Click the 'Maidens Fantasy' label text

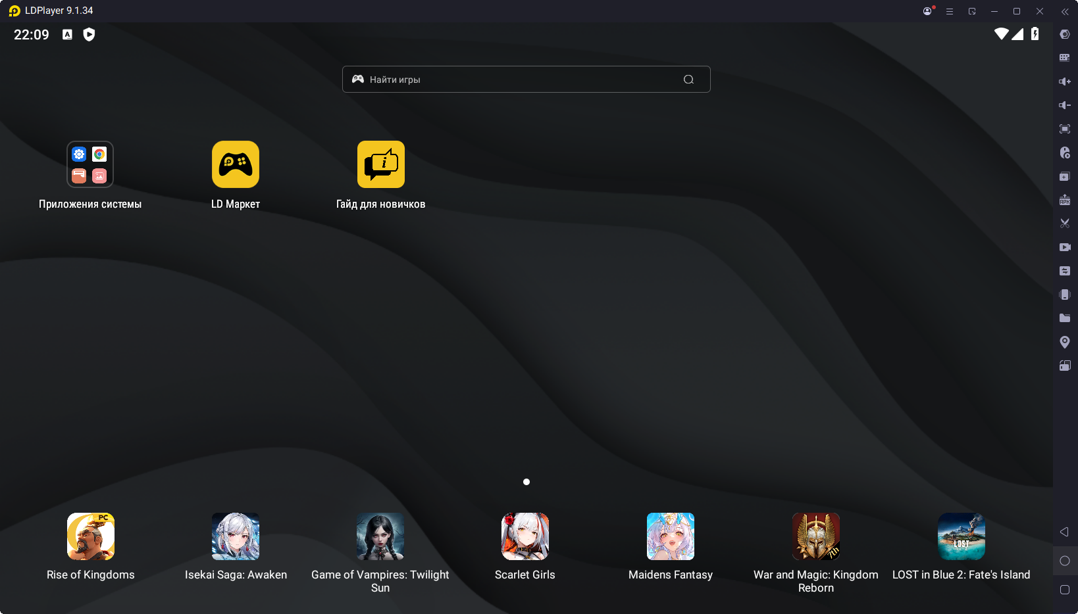(x=671, y=575)
